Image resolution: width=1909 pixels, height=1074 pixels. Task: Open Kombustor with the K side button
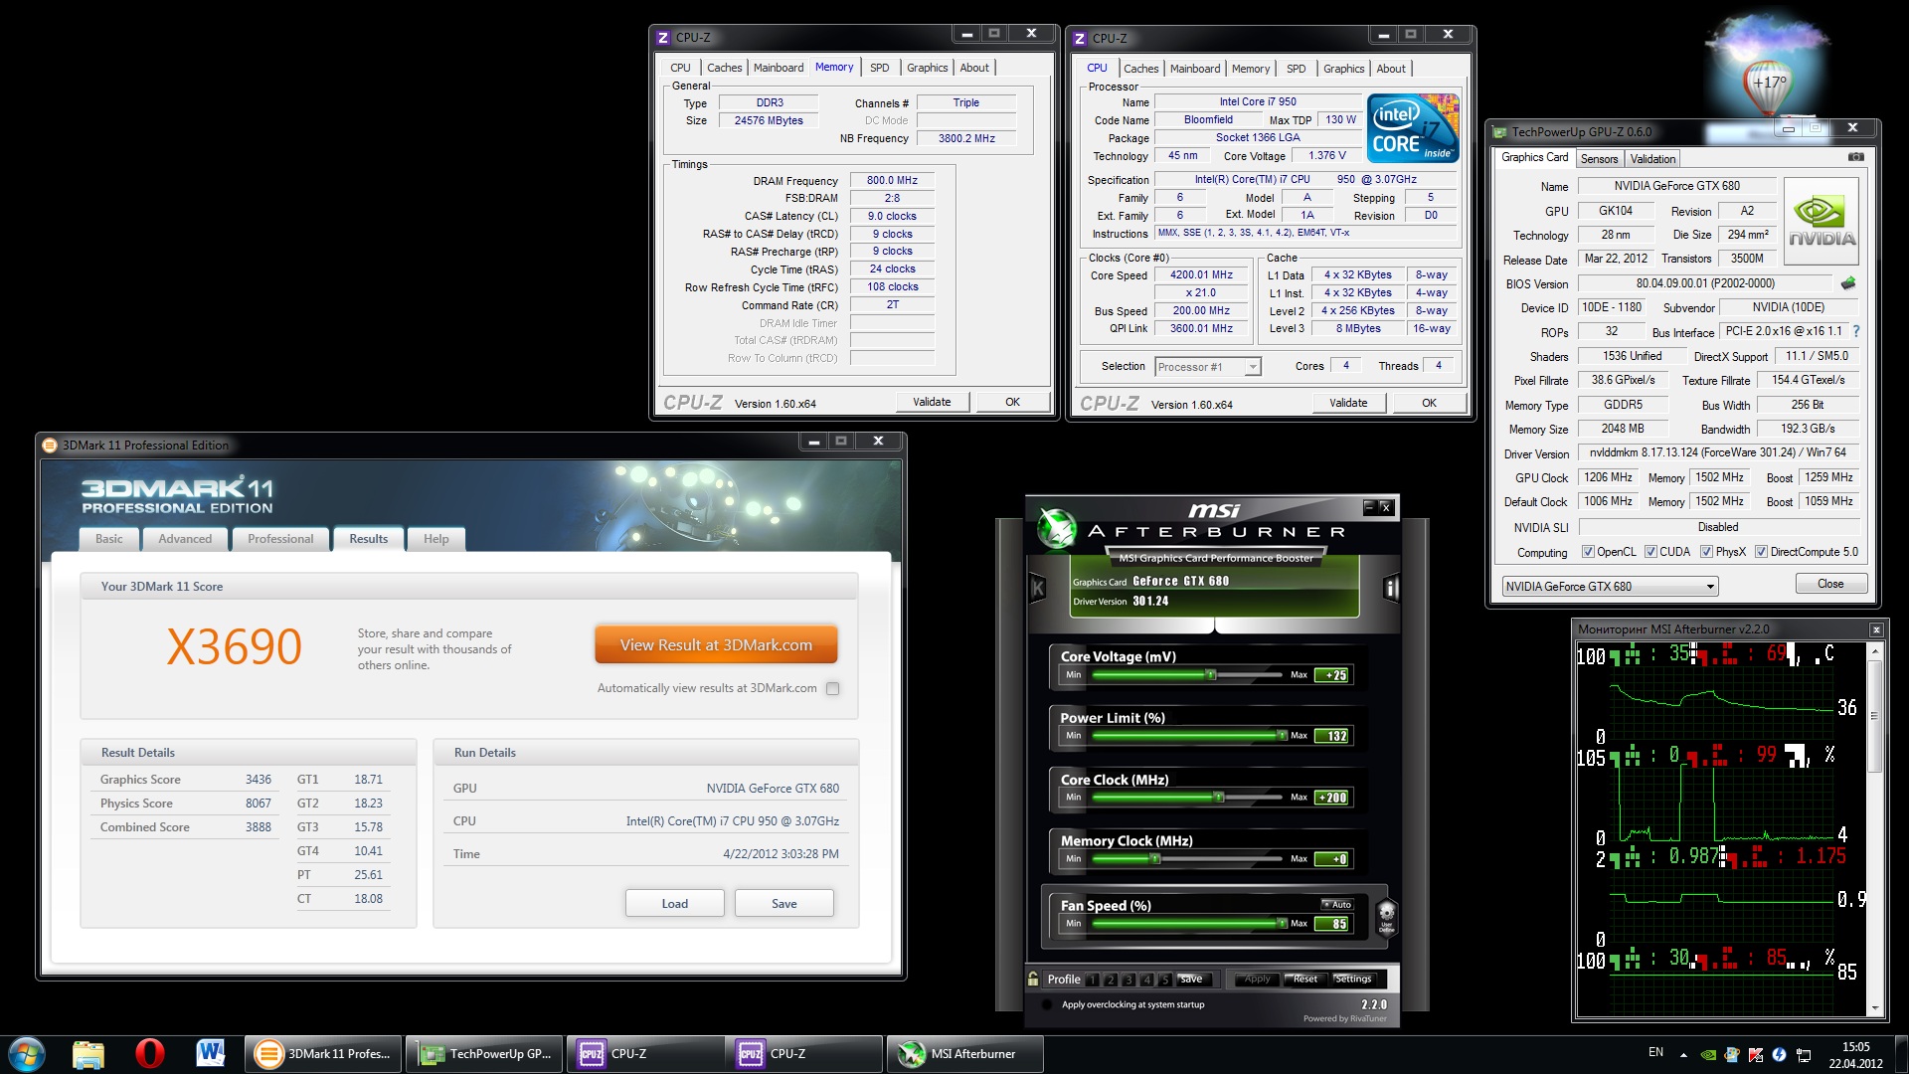1037,588
